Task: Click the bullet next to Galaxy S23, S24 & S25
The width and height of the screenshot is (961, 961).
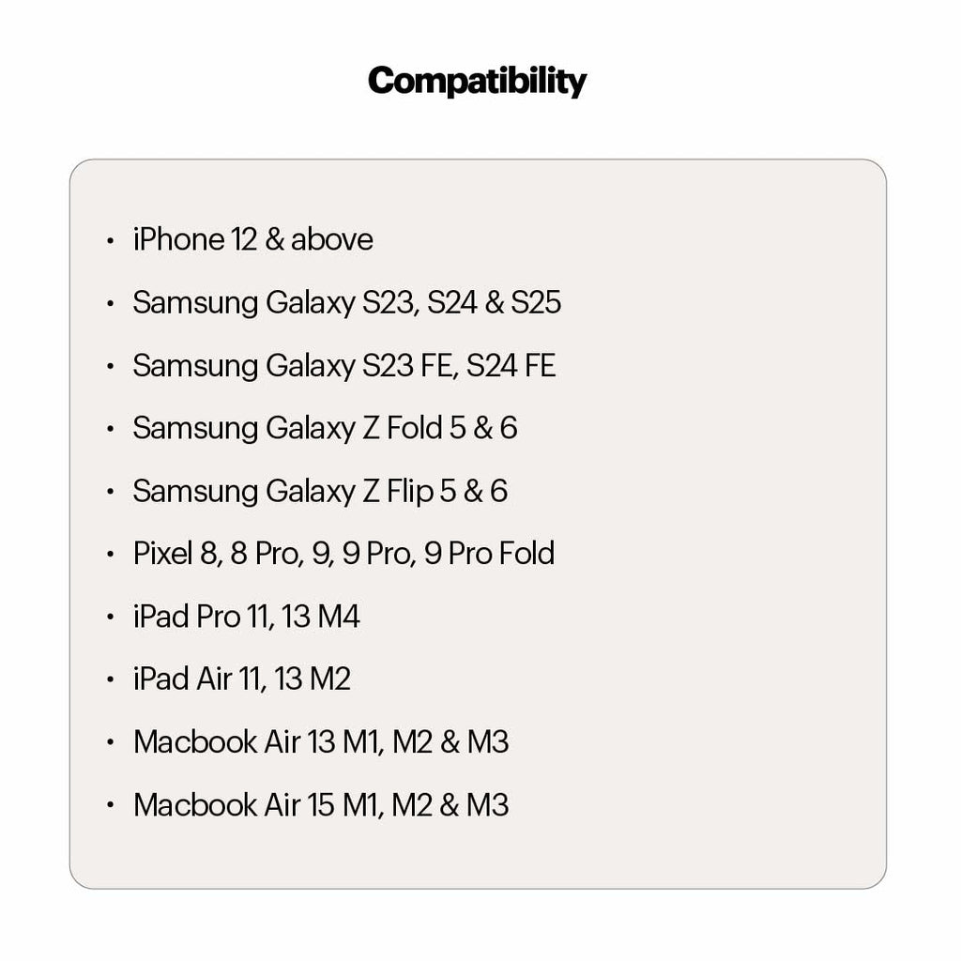Action: [x=111, y=303]
